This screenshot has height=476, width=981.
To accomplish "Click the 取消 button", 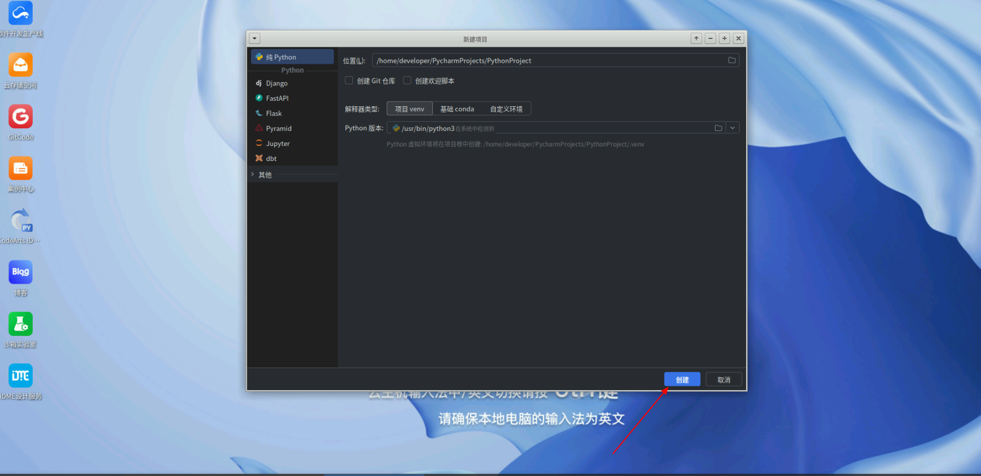I will tap(724, 379).
